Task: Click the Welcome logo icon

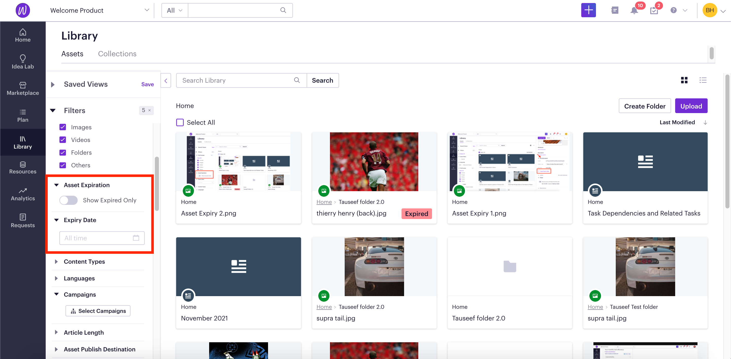Action: (23, 10)
